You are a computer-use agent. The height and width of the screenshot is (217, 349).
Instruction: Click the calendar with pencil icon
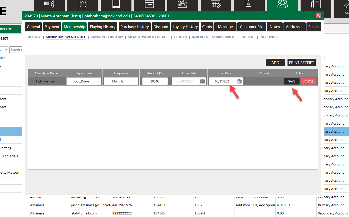(216, 5)
